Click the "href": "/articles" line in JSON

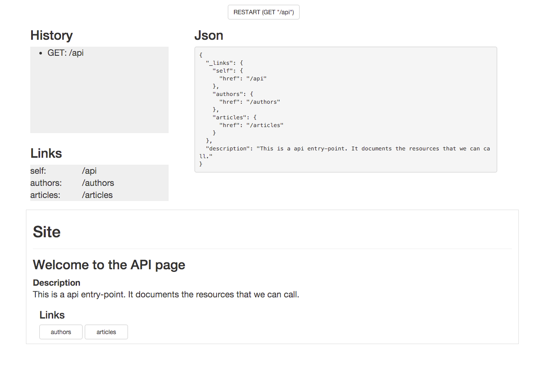[x=251, y=125]
